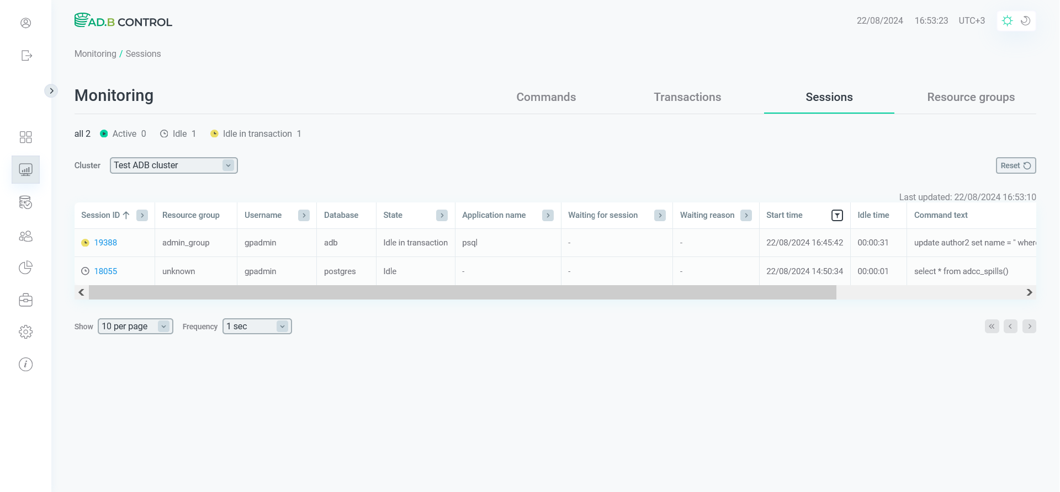Open the 10 per page dropdown

pyautogui.click(x=135, y=327)
